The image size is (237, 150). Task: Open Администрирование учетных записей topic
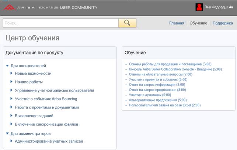coord(49,141)
